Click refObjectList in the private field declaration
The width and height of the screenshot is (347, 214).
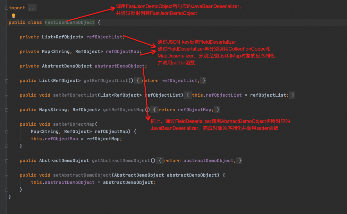(x=104, y=37)
